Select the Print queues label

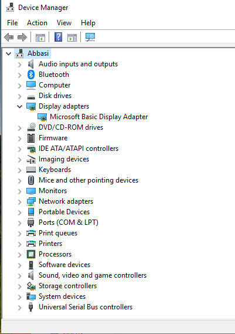tap(58, 233)
